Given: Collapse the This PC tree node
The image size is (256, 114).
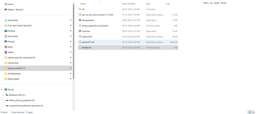Looking at the screenshot, I should click(x=2, y=90).
